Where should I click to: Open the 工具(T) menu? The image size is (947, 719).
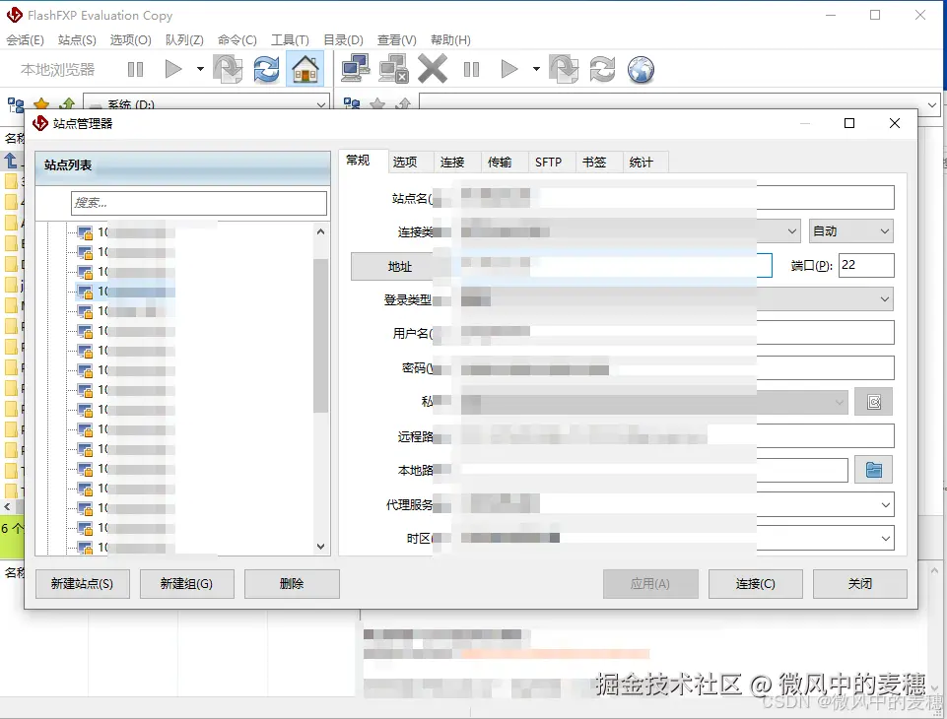point(290,39)
